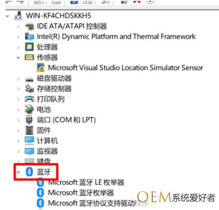Select Microsoft Visual Studio Location Simulator Sensor
The image size is (219, 210).
[x=126, y=68]
